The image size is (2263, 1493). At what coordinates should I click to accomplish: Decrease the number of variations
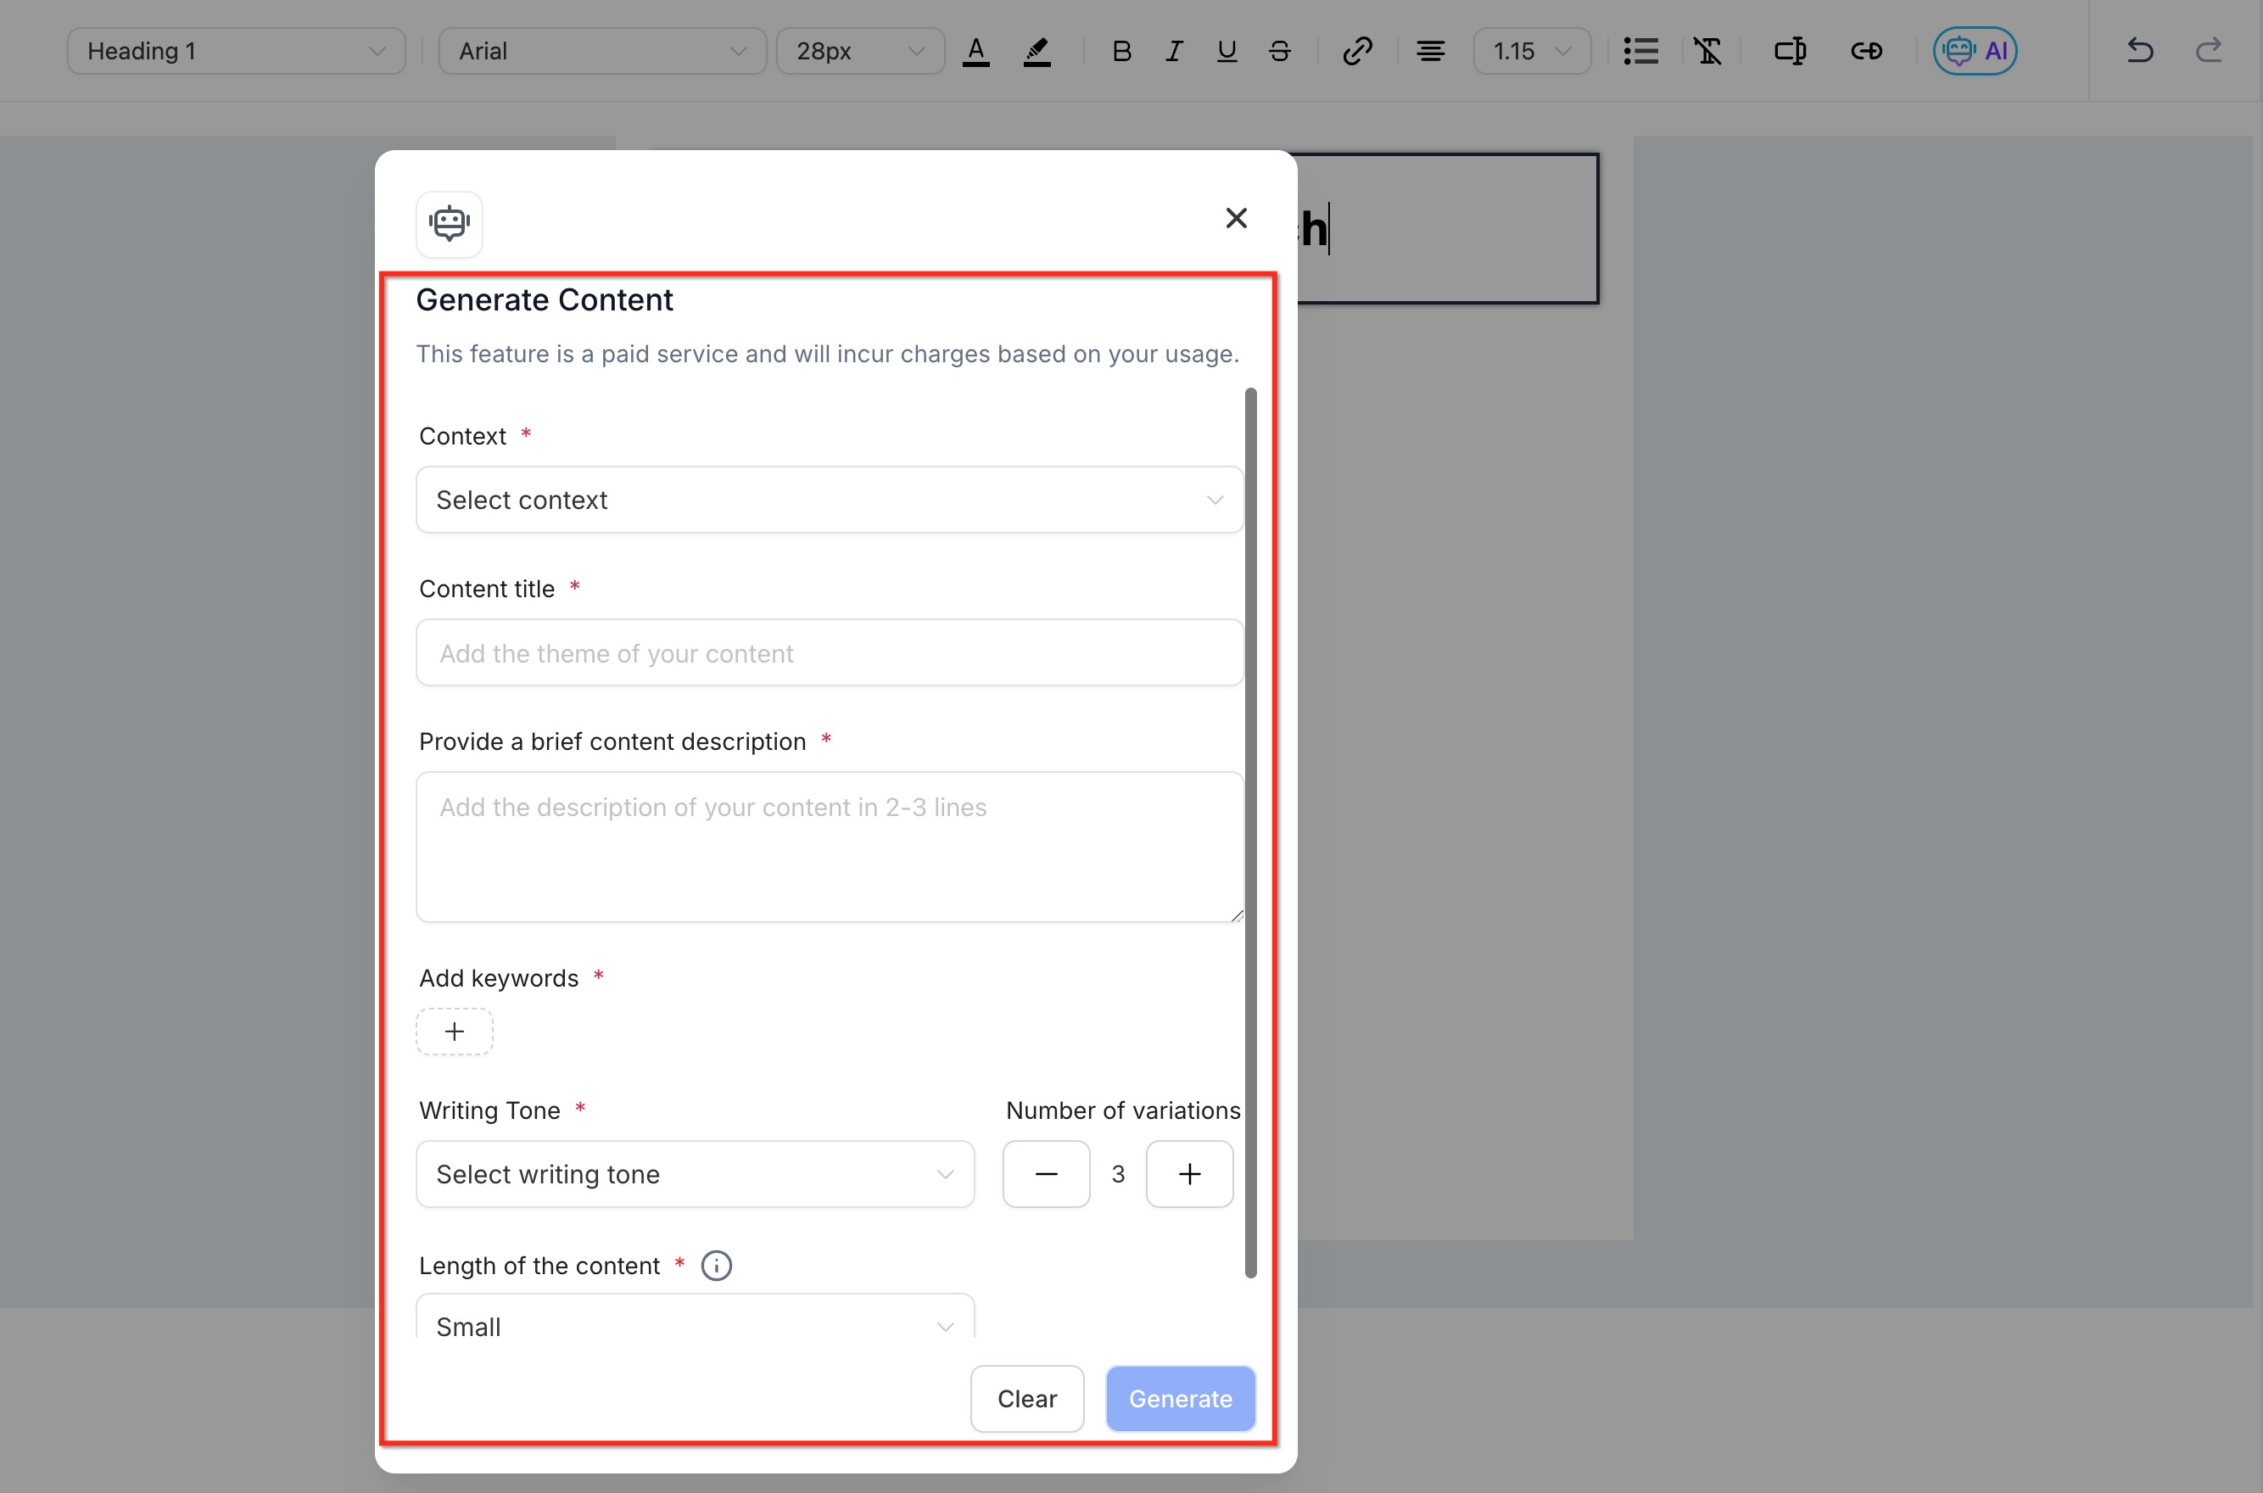1045,1174
